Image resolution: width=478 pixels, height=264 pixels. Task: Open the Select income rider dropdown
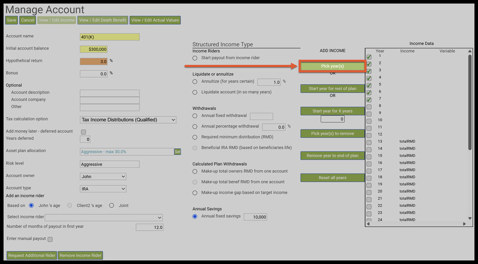click(103, 217)
